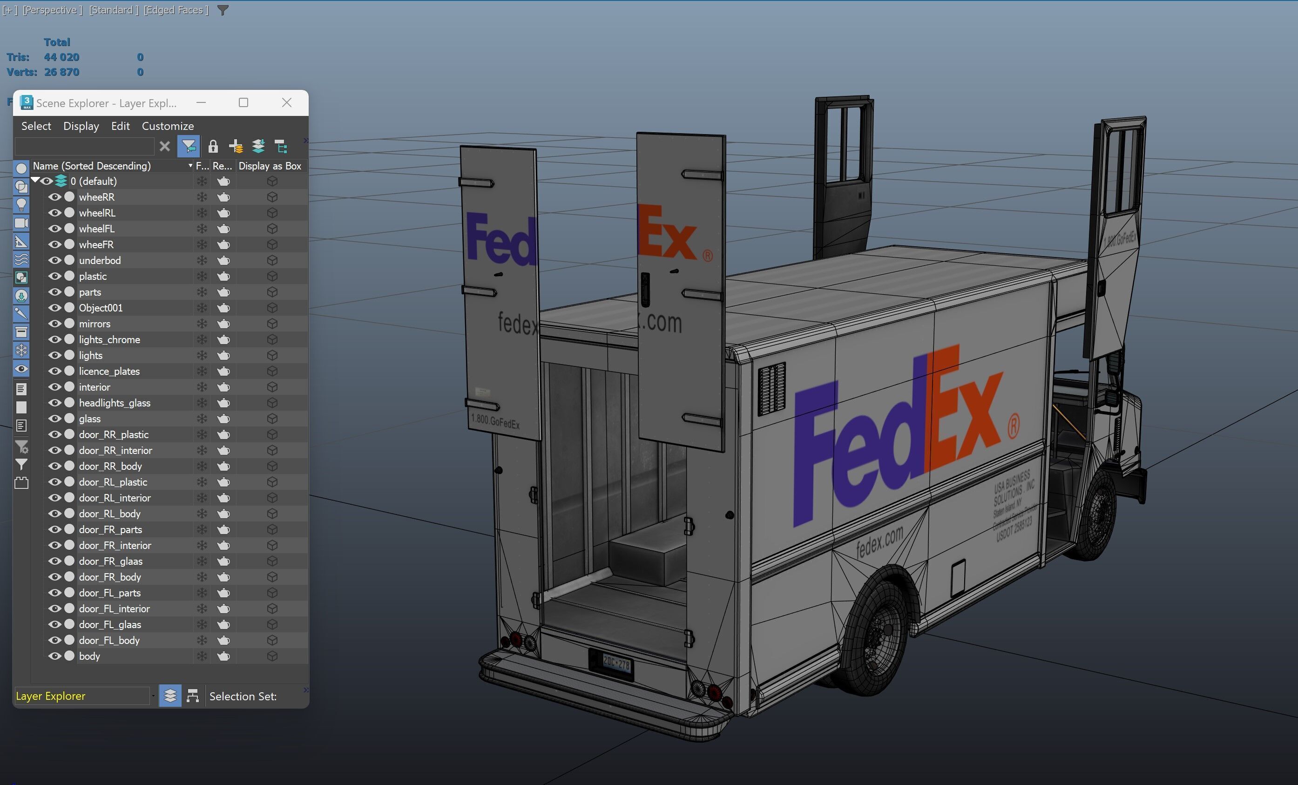
Task: Hide the wheelRL object via eye icon
Action: coord(55,213)
